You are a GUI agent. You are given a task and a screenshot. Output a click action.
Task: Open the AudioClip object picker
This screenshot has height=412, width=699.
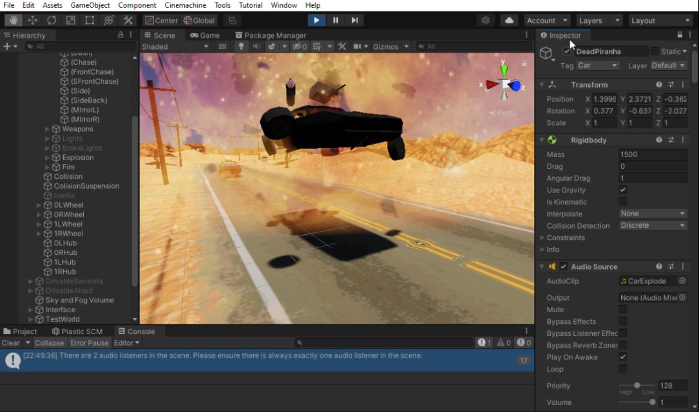[x=683, y=281]
